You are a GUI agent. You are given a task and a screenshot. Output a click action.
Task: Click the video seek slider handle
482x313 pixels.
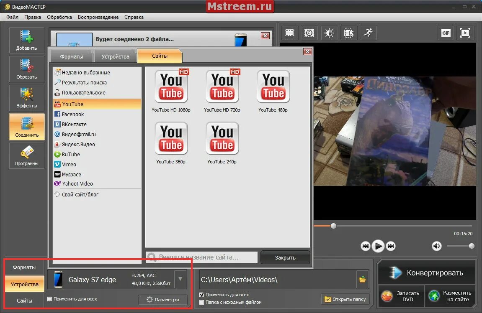333,226
